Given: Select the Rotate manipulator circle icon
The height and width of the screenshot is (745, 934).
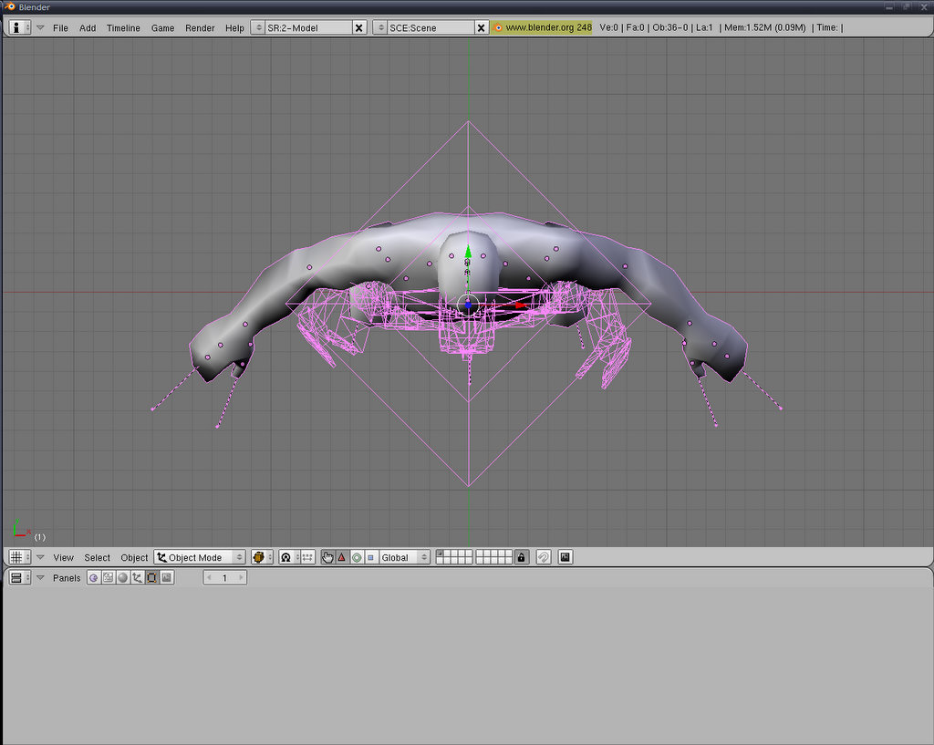Looking at the screenshot, I should 357,557.
